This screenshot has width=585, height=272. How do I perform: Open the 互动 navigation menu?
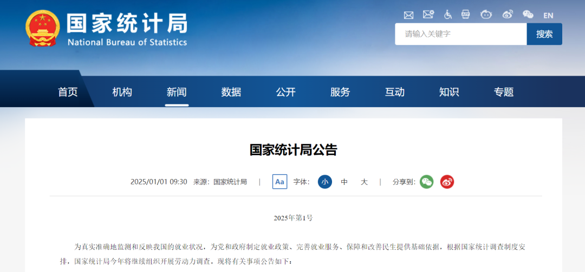(x=395, y=92)
